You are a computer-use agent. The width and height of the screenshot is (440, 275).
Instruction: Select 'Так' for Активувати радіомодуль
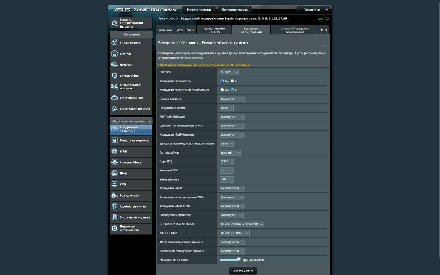coord(222,81)
